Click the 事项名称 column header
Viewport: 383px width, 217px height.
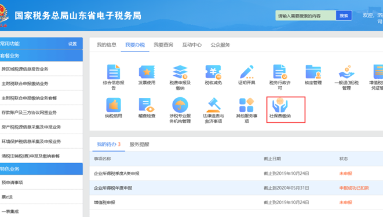[103, 159]
